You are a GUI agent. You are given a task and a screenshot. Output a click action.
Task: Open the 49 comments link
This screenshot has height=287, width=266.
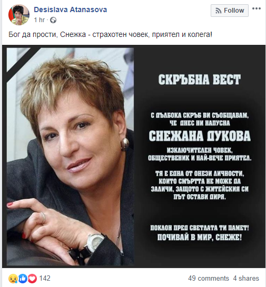[x=209, y=278]
